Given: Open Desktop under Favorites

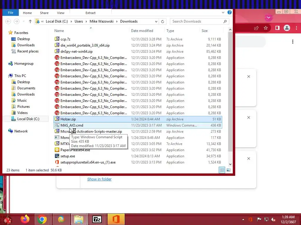Looking at the screenshot, I should [x=24, y=39].
